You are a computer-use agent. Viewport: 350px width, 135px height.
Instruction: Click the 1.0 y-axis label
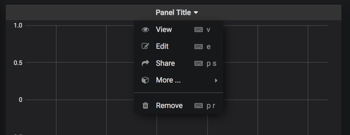18,25
